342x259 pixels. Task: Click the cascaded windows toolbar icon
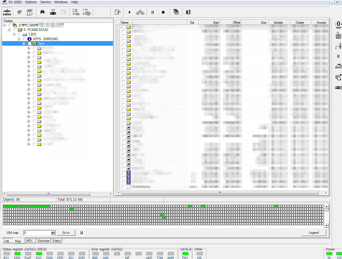click(176, 12)
